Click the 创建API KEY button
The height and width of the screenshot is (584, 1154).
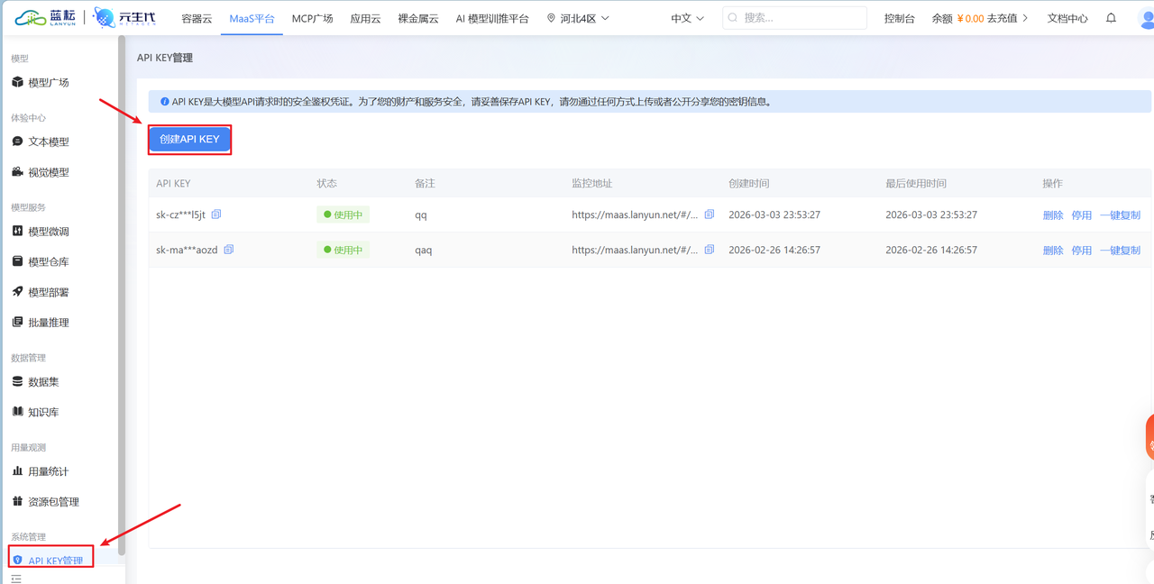click(x=189, y=139)
